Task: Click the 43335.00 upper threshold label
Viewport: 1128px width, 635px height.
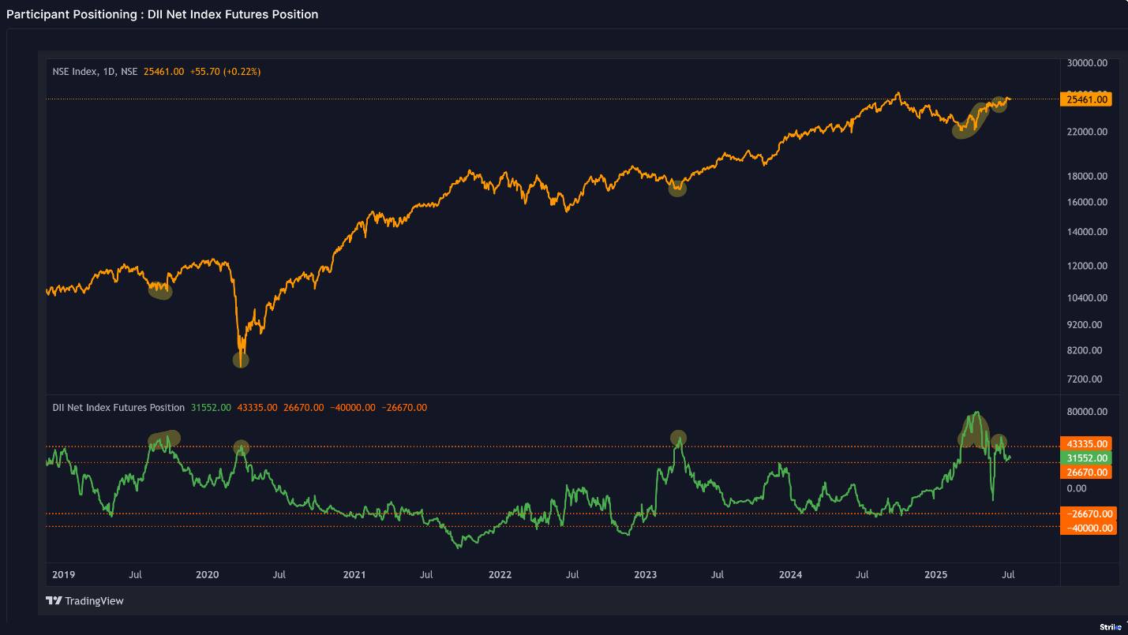Action: click(1086, 443)
